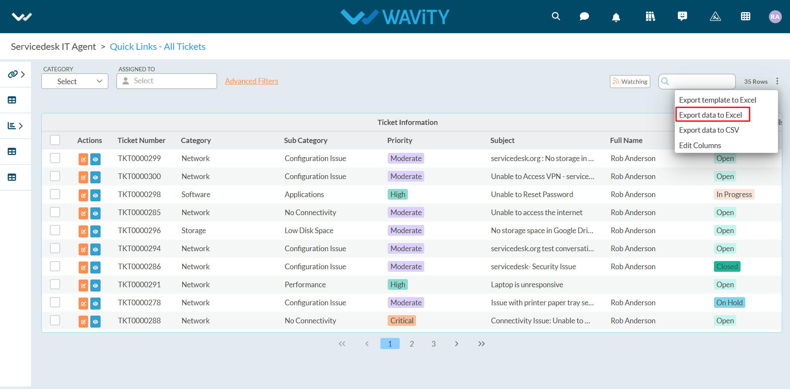
Task: Check the box for ticket TKT0000296
Action: [x=55, y=230]
